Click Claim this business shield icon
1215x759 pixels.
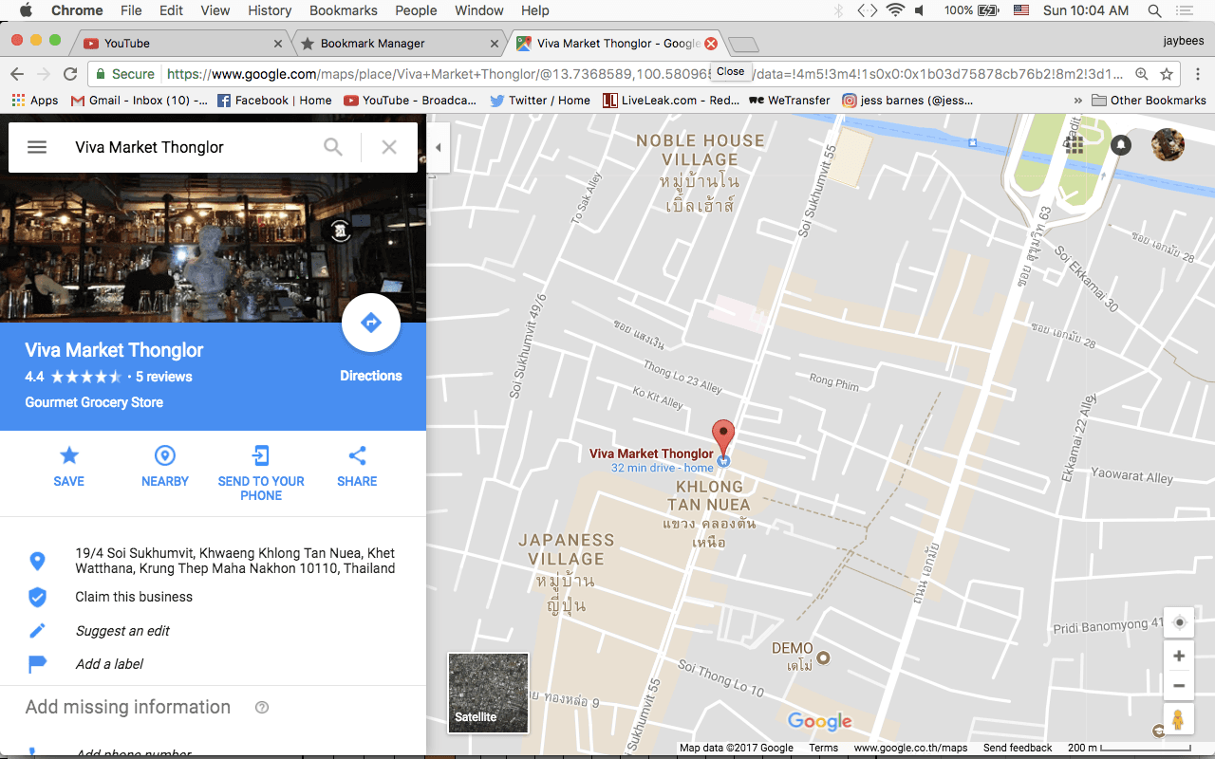tap(37, 597)
